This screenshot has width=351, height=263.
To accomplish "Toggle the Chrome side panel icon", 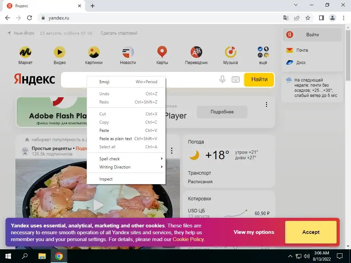I will [x=322, y=18].
